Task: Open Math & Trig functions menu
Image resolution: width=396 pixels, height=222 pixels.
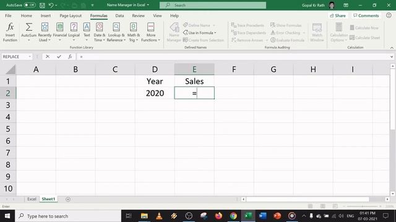Action: click(134, 32)
